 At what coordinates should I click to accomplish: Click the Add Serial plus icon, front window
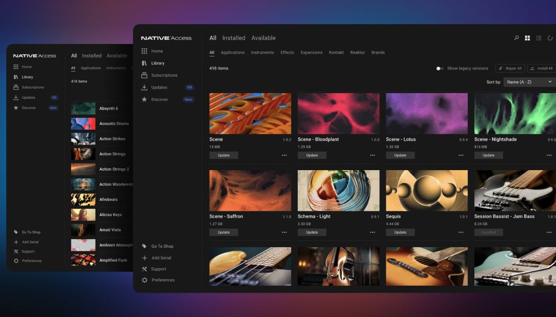[145, 258]
